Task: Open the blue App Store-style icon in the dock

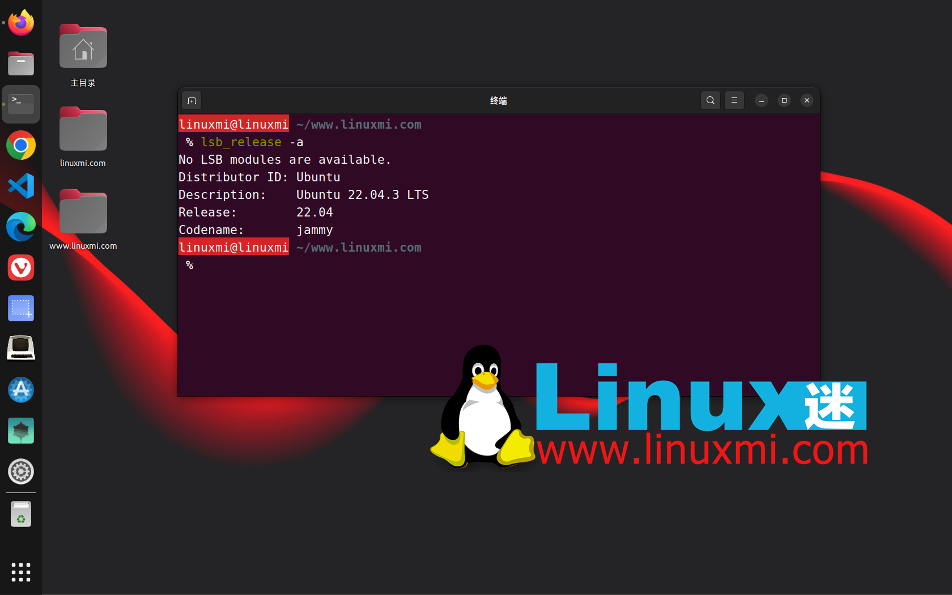Action: tap(21, 390)
